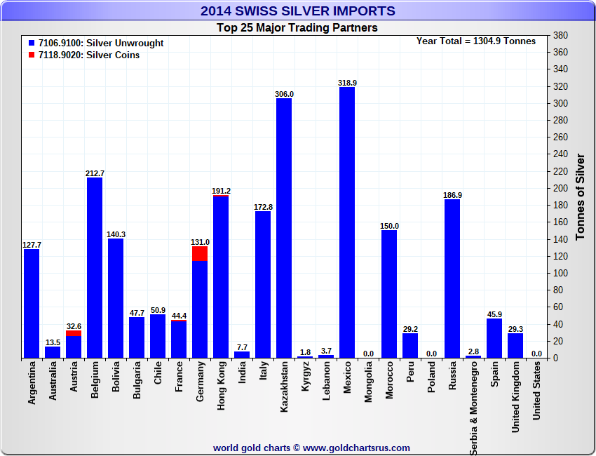Click the Spain bar labeled 45.9
596x456 pixels.
tap(494, 338)
